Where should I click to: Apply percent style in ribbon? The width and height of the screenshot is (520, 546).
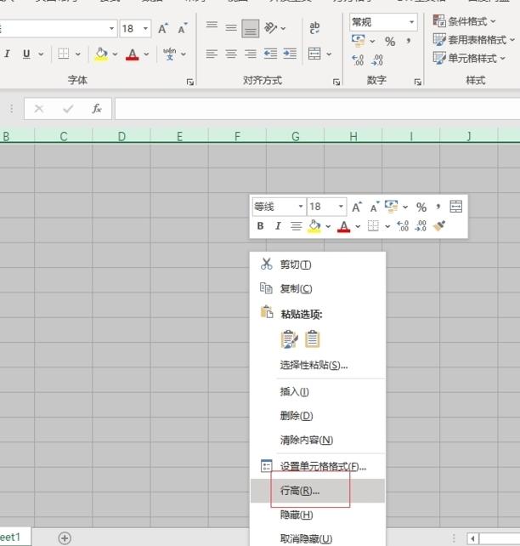(390, 42)
